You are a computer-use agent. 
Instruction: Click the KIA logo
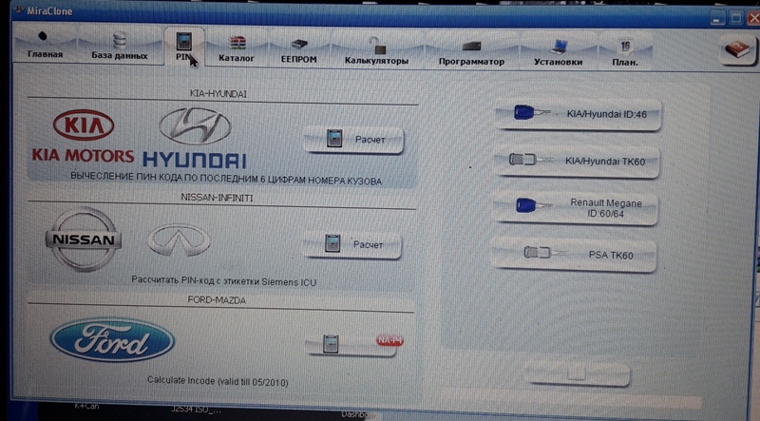(84, 124)
